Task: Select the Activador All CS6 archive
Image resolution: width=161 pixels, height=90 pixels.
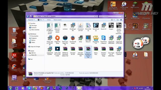Action: coord(73,51)
